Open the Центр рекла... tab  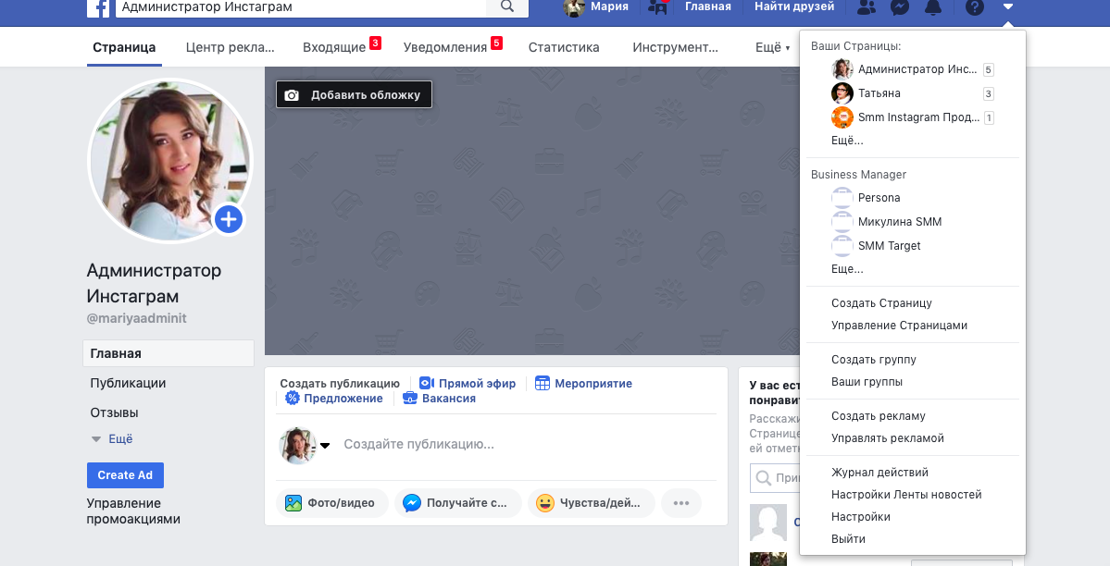[x=231, y=47]
